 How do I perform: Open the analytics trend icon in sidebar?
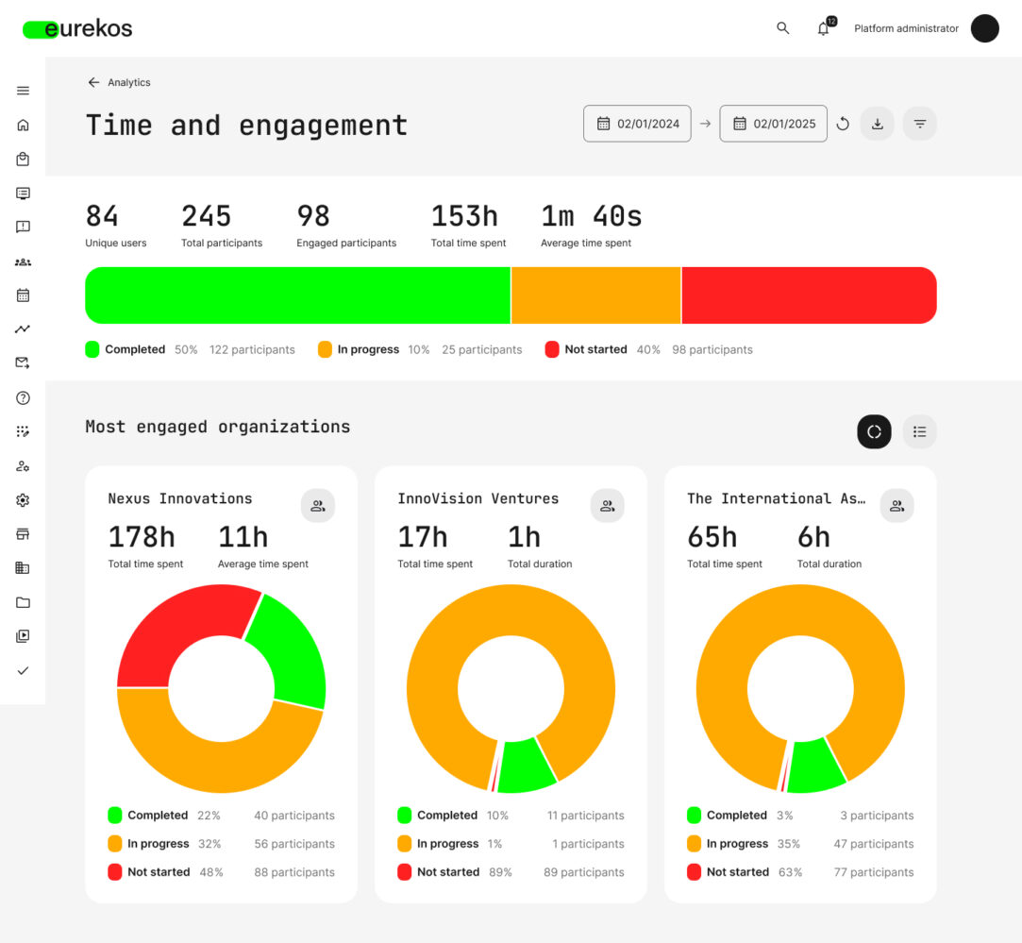[23, 329]
